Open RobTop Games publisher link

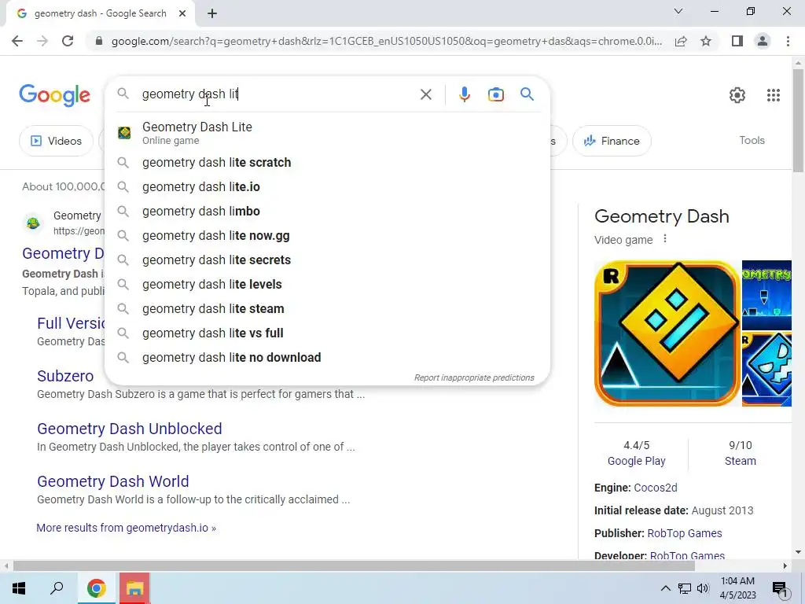point(685,534)
